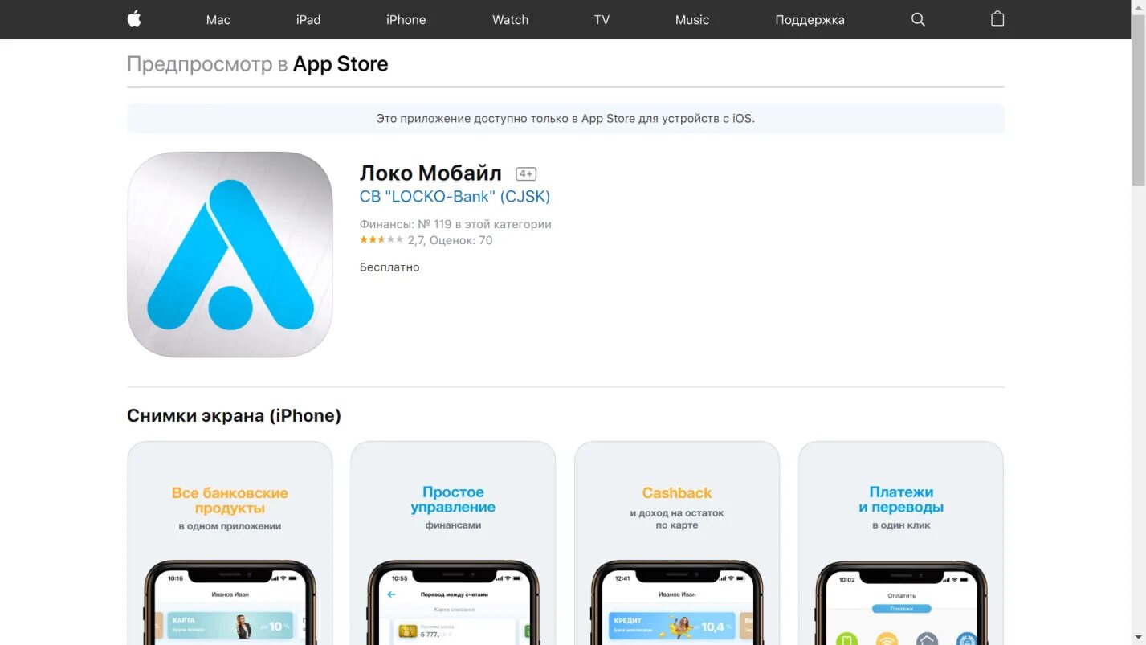Open the search magnifier icon
The image size is (1146, 645).
[x=918, y=19]
